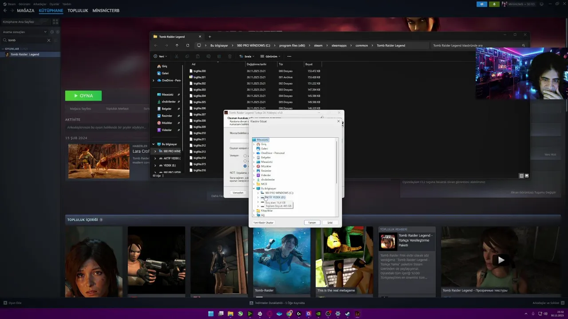Image resolution: width=568 pixels, height=319 pixels.
Task: Click the Delete trash icon in the Explorer toolbar
Action: click(x=229, y=56)
